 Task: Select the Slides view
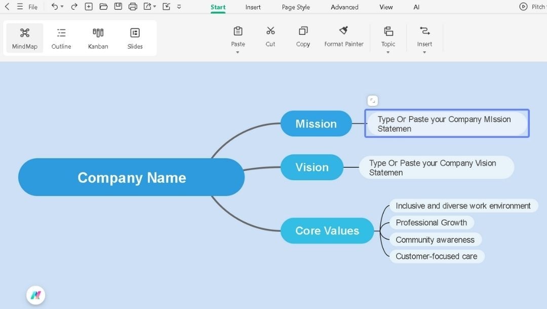pyautogui.click(x=135, y=37)
